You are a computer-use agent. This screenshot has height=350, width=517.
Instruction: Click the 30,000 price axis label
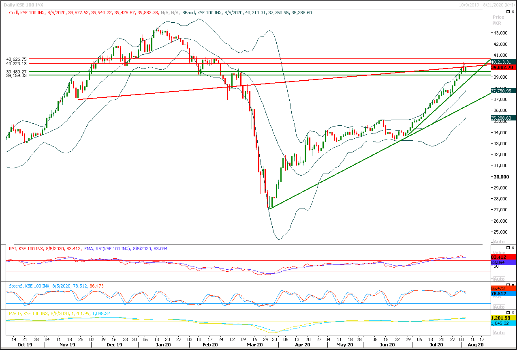502,177
